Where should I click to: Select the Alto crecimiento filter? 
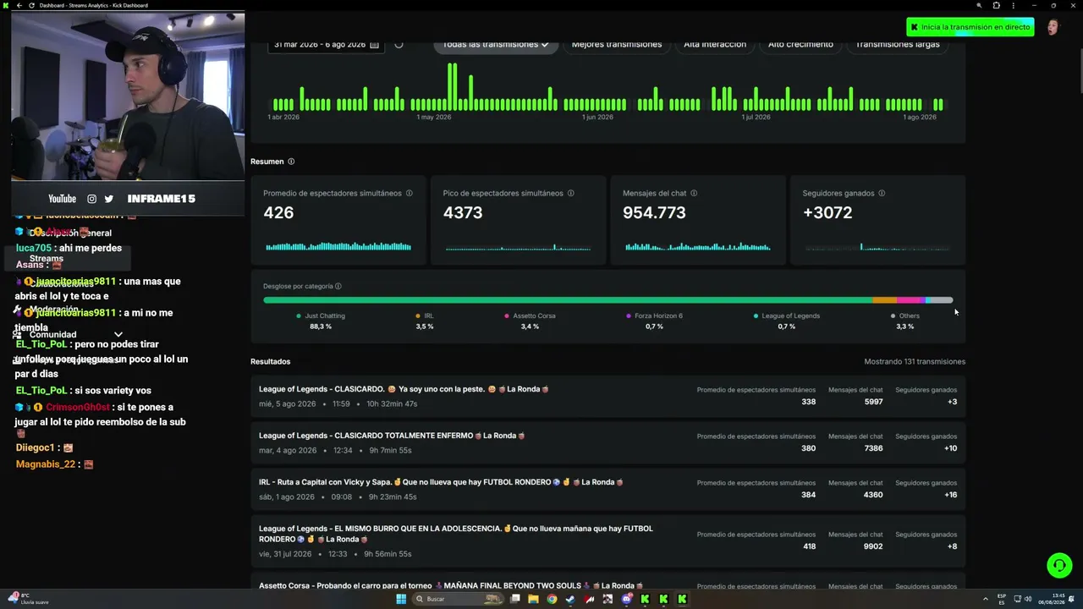tap(800, 45)
